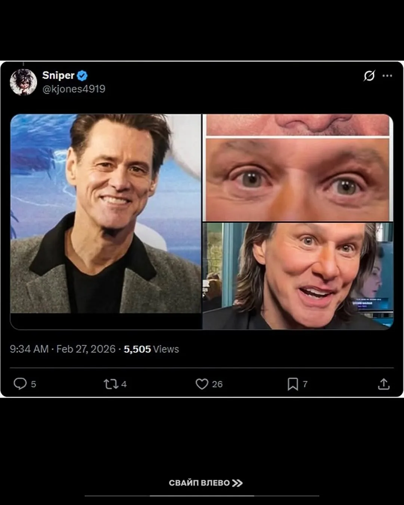Viewport: 404px width, 505px height.
Task: Open the nose close-up image strip
Action: coord(298,125)
